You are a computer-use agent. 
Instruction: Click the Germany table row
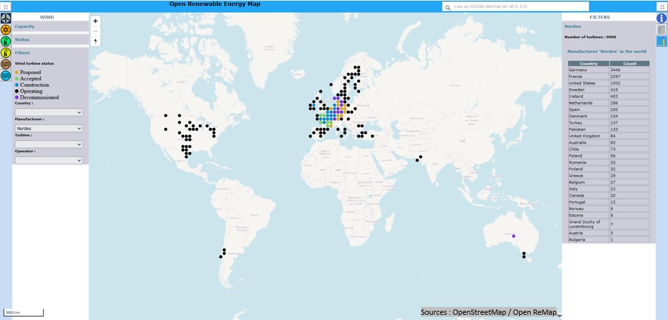pyautogui.click(x=609, y=70)
